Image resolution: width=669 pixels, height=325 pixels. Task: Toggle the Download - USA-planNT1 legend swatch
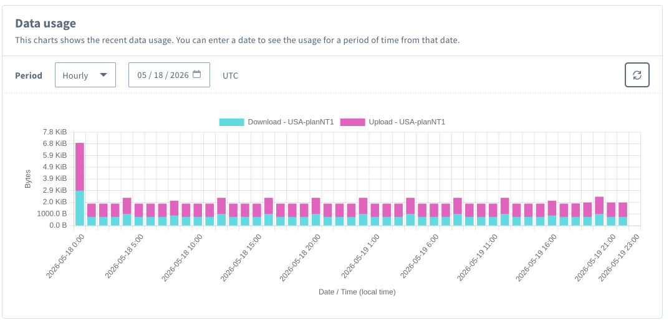(x=232, y=122)
